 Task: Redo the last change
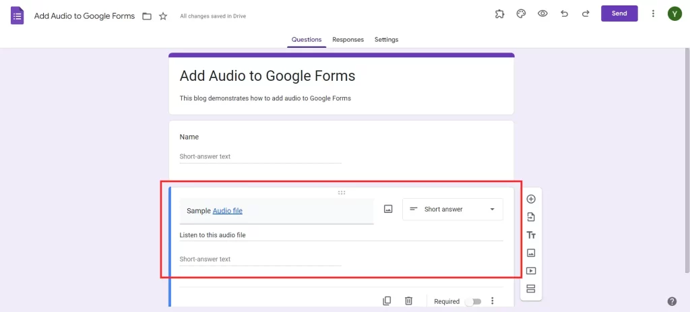pos(586,13)
